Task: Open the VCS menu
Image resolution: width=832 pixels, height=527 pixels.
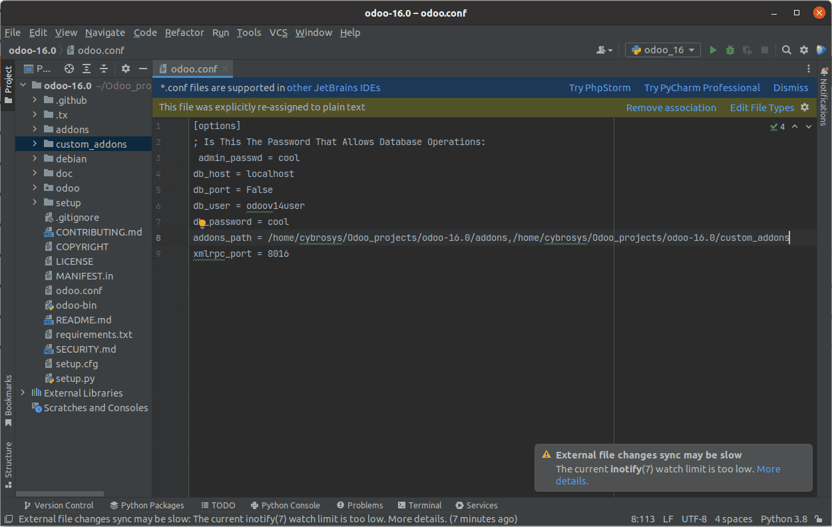Action: click(278, 33)
